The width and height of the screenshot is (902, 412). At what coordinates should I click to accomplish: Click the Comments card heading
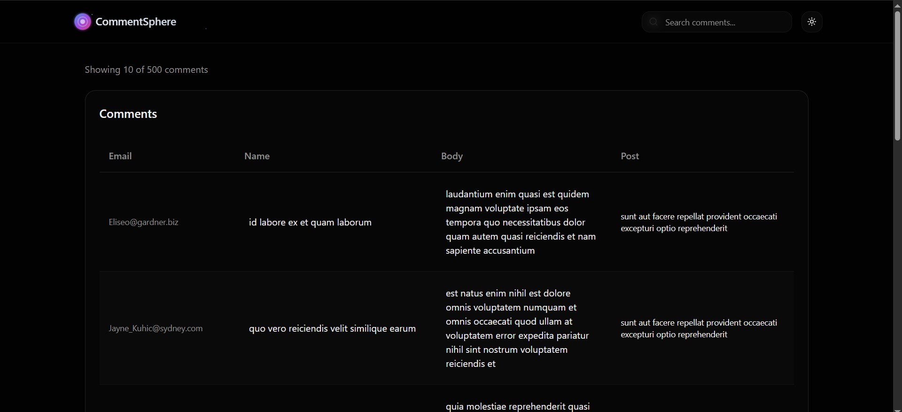coord(128,114)
